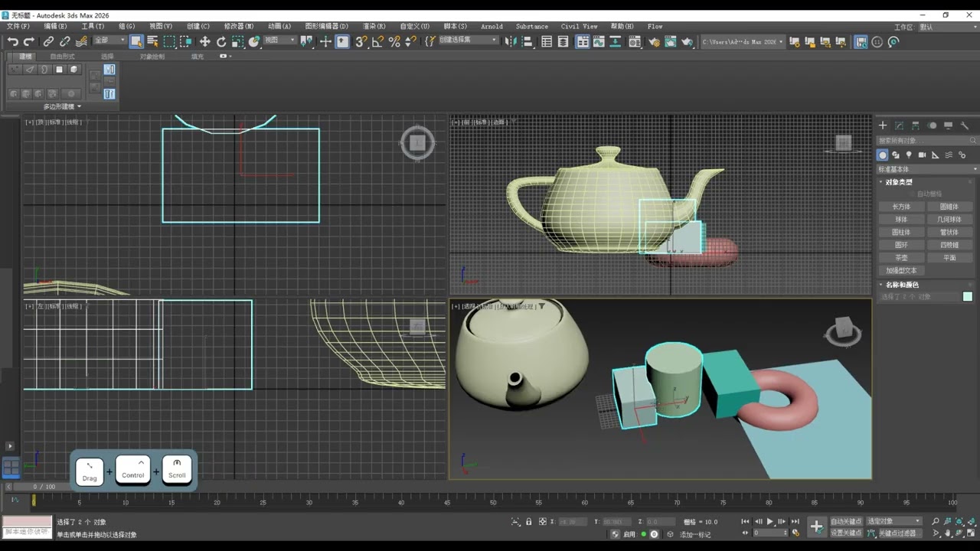Open the 选定对象 key filter dropdown

[894, 521]
